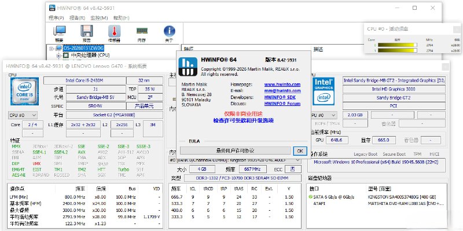Click the Socket G2 (rPGA988B) platform field
The height and width of the screenshot is (231, 463).
coord(114,115)
